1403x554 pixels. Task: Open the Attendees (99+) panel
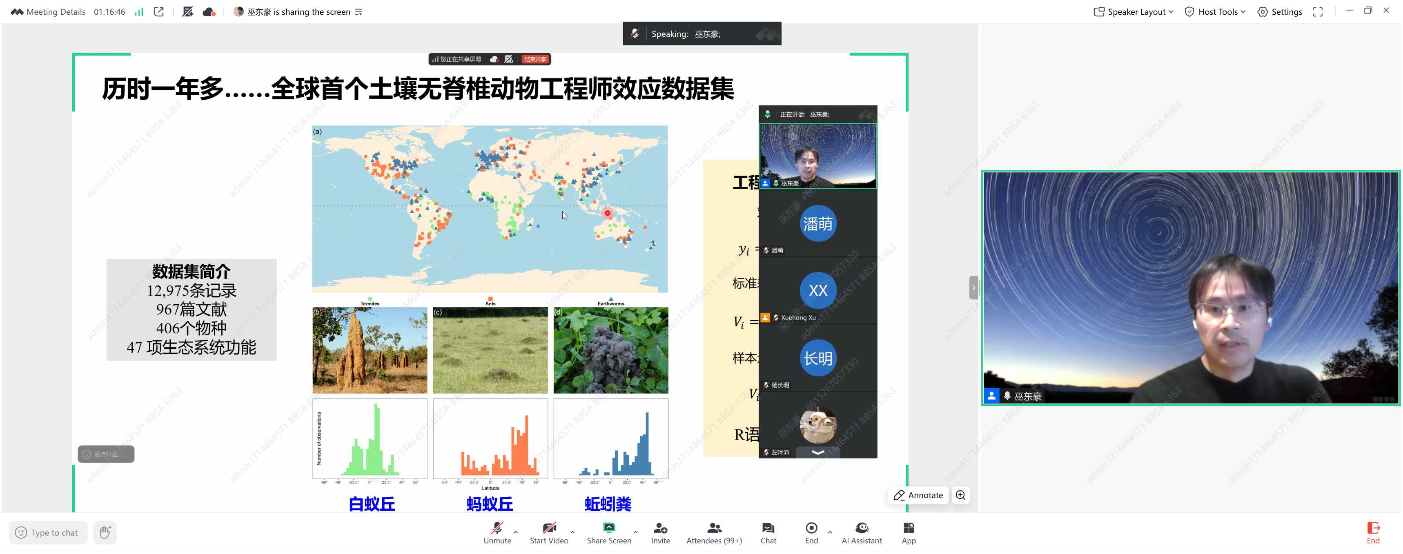tap(713, 533)
